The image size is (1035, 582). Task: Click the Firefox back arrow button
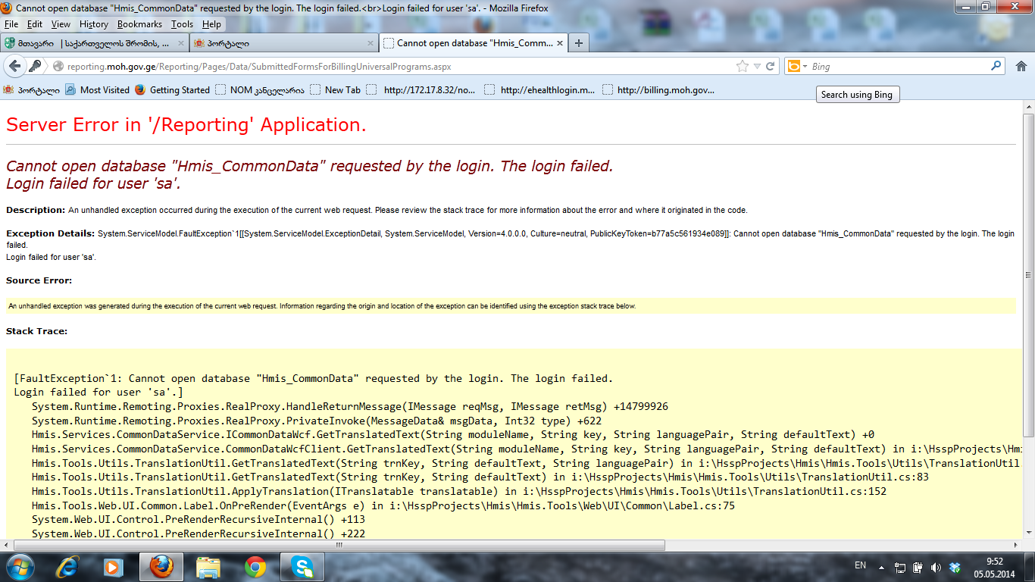[14, 67]
